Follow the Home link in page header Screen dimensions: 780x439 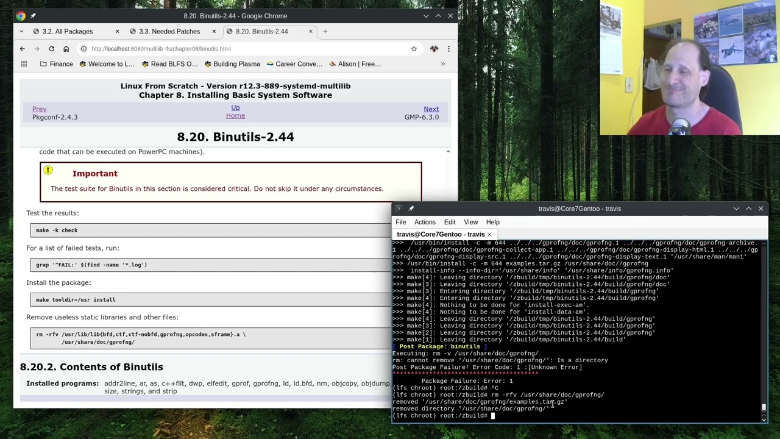235,116
